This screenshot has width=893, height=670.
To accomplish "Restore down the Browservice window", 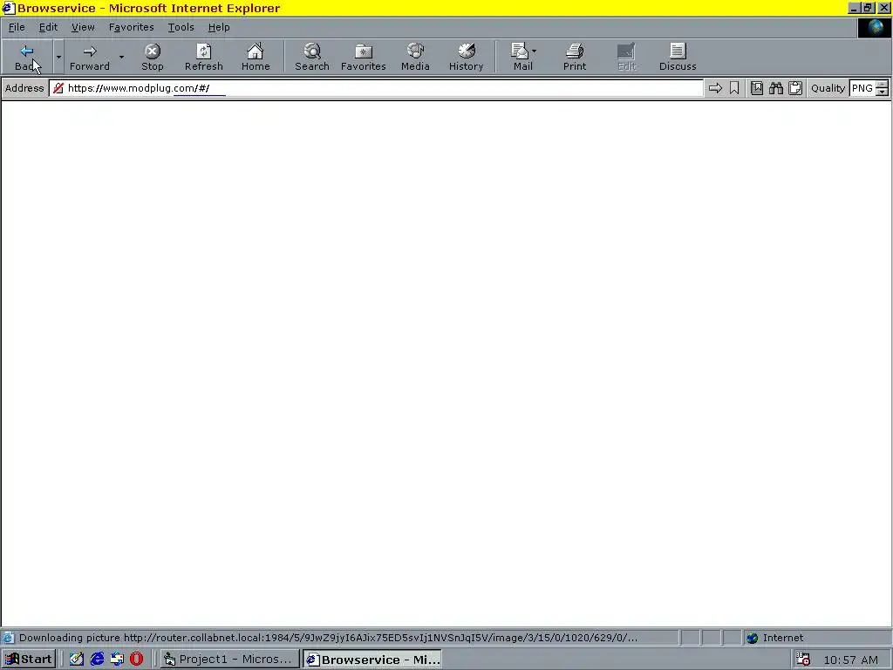I will click(868, 8).
